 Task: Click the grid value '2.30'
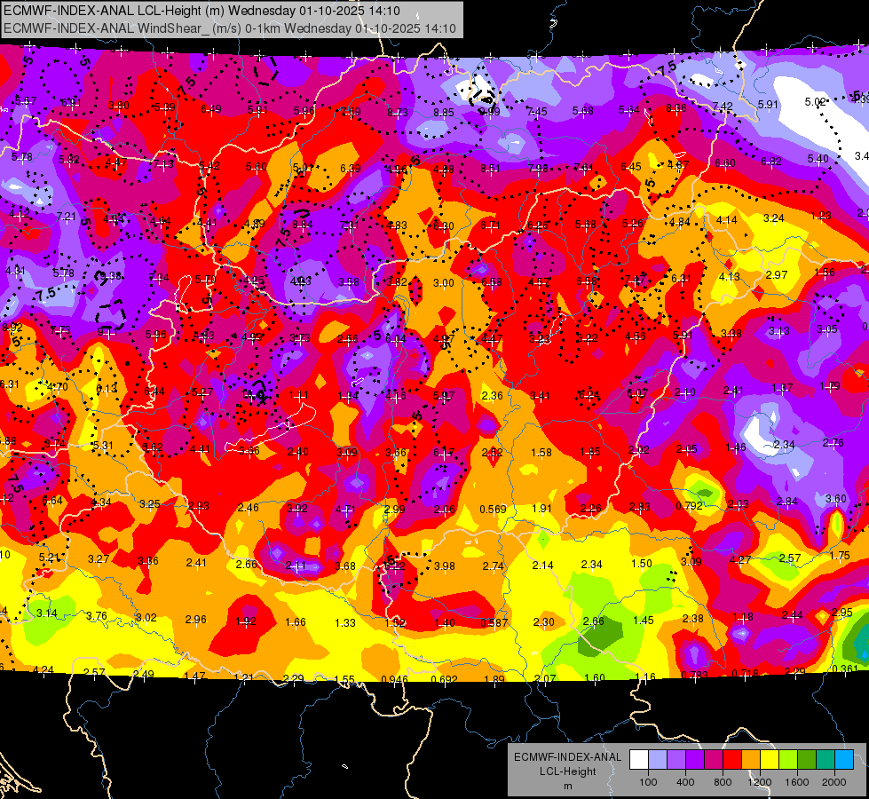pos(543,622)
